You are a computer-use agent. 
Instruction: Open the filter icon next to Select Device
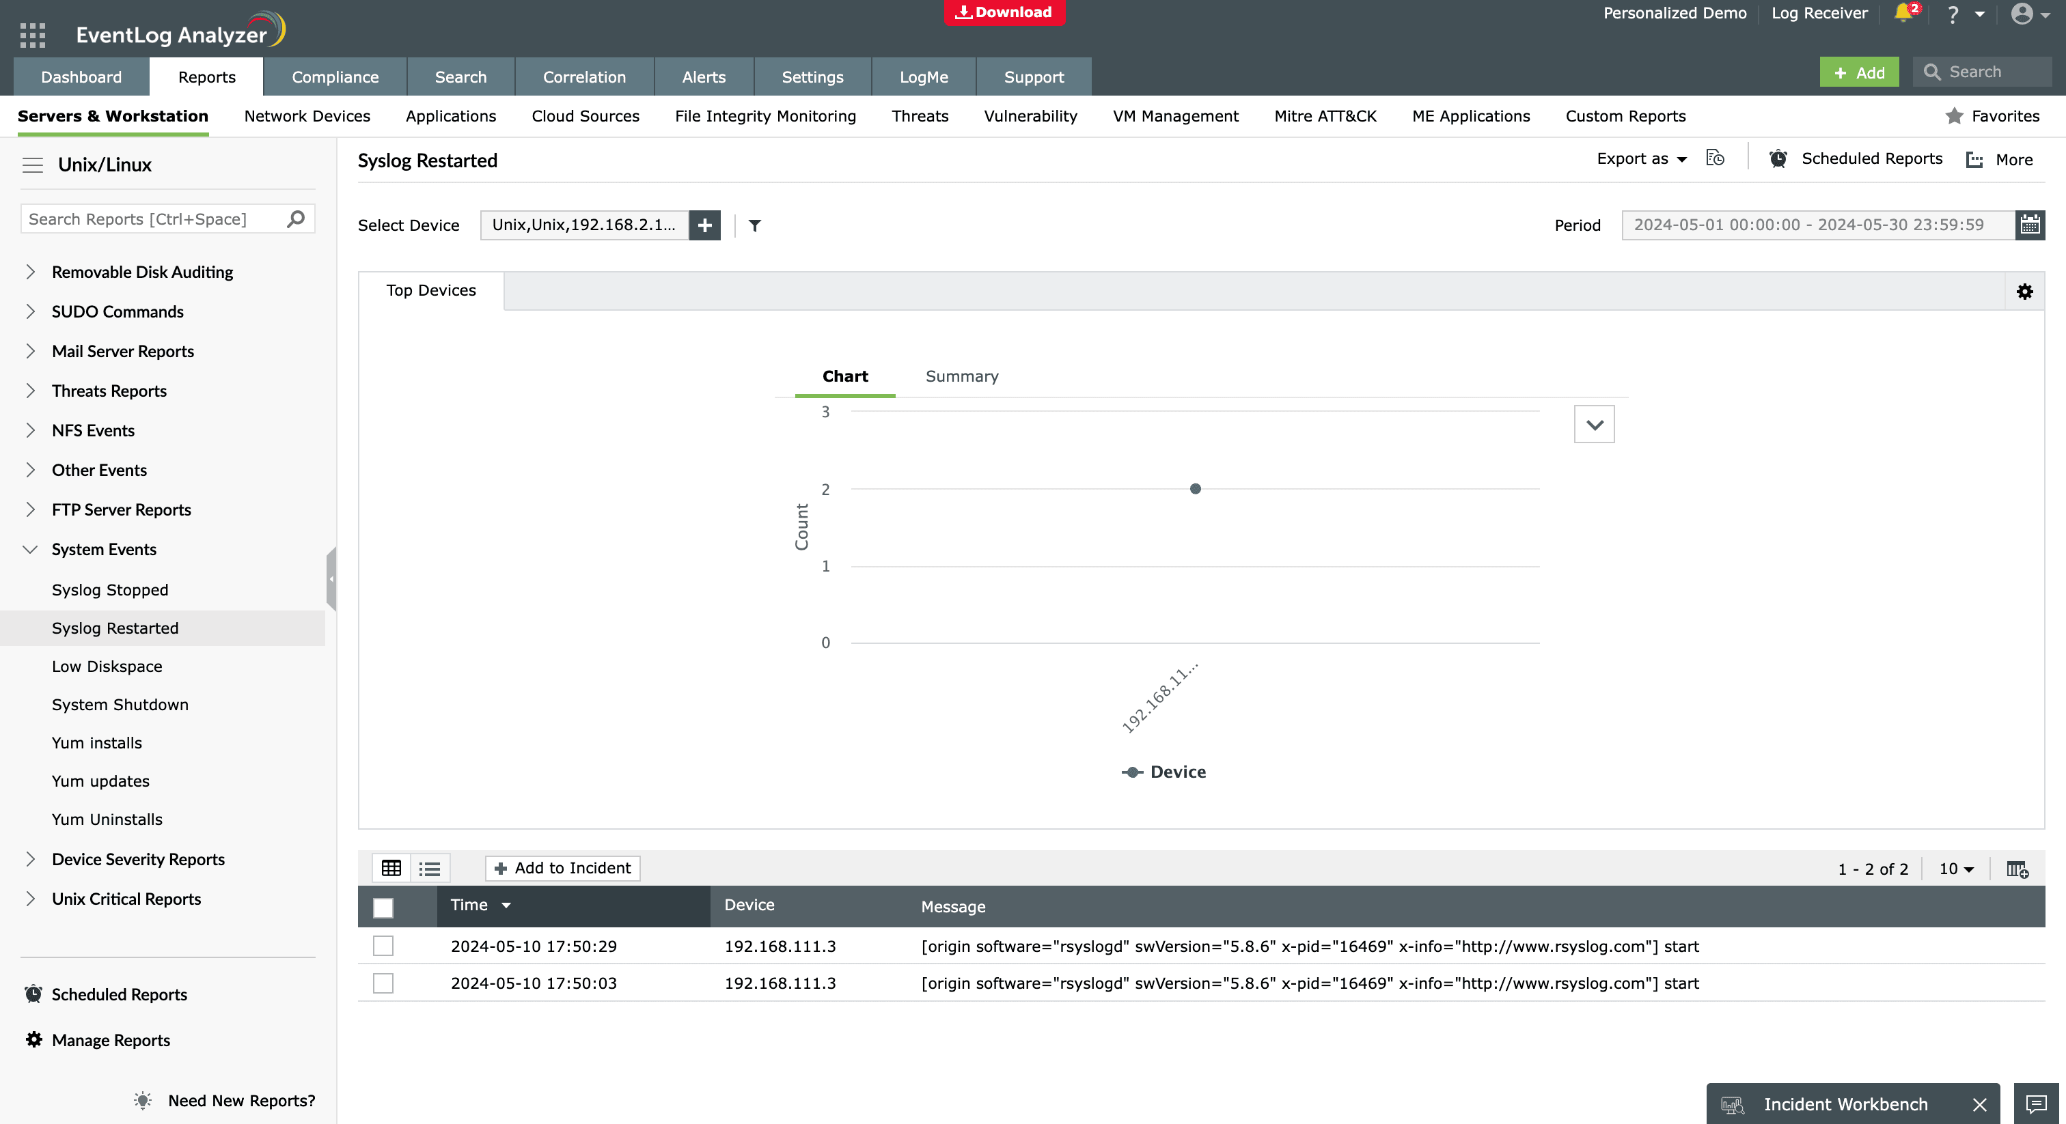click(x=754, y=225)
